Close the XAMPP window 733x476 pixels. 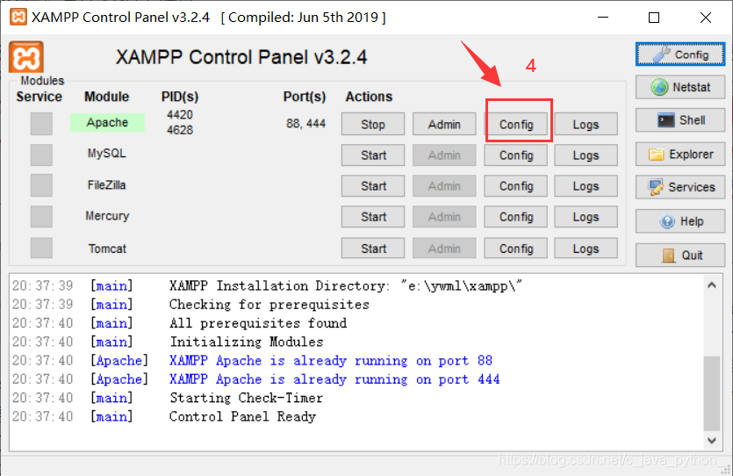coord(706,18)
